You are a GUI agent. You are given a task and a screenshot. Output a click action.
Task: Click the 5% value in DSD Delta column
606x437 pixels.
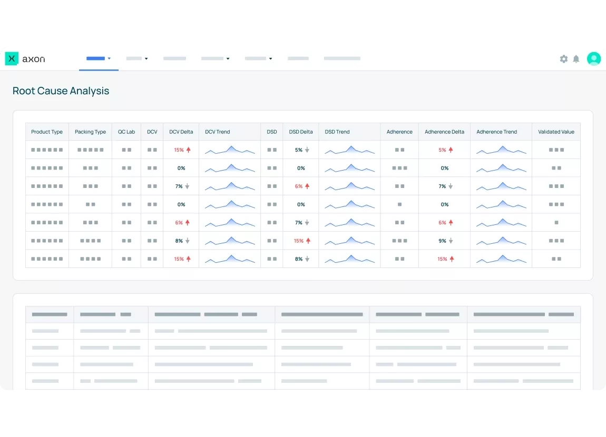click(x=298, y=150)
